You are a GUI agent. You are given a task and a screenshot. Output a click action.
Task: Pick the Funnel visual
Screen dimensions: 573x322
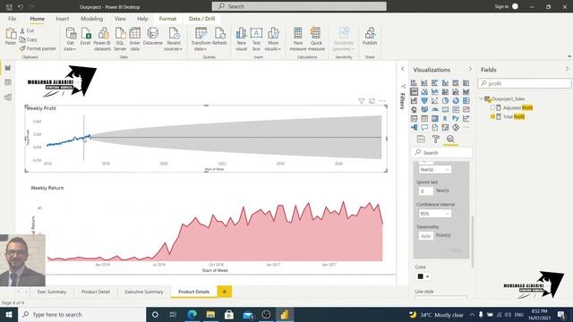coord(424,100)
